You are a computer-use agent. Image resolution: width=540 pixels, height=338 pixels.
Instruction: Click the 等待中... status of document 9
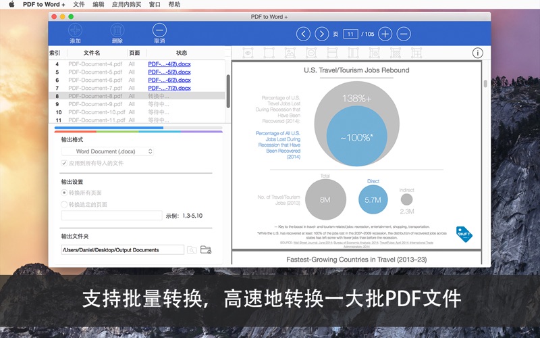[x=159, y=104]
